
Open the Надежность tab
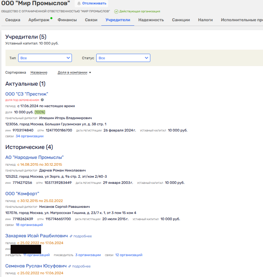point(151,20)
